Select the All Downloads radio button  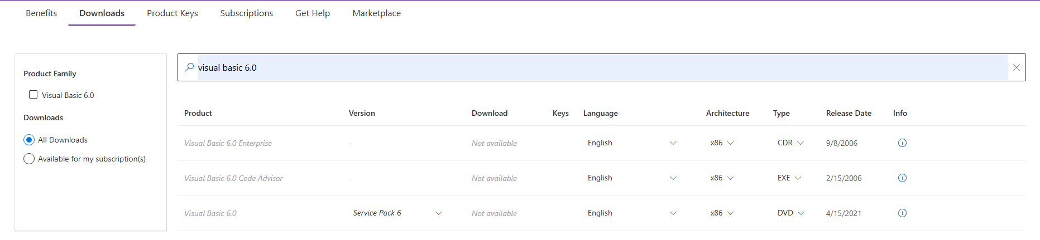(29, 140)
